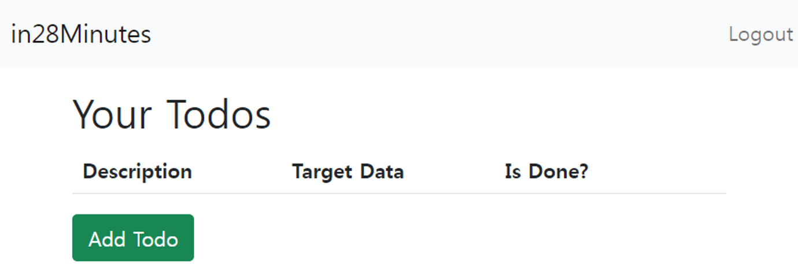Click the empty navbar area beside Logout
The width and height of the screenshot is (798, 274).
coord(439,35)
